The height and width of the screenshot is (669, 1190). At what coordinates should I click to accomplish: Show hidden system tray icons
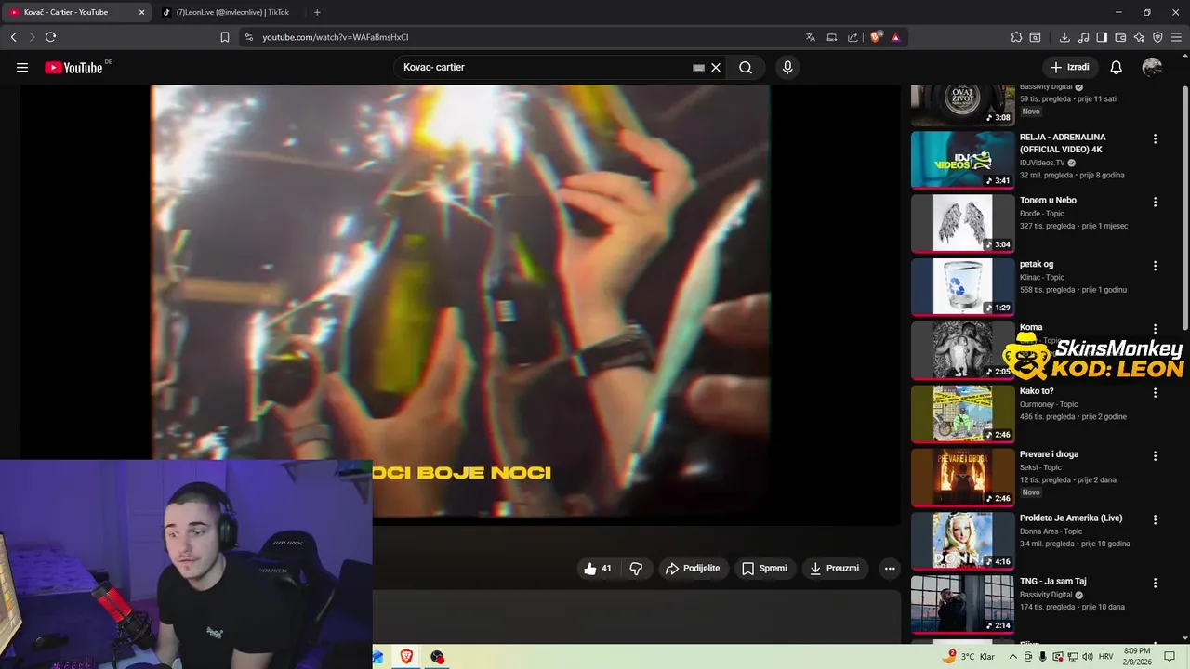[x=1012, y=657]
